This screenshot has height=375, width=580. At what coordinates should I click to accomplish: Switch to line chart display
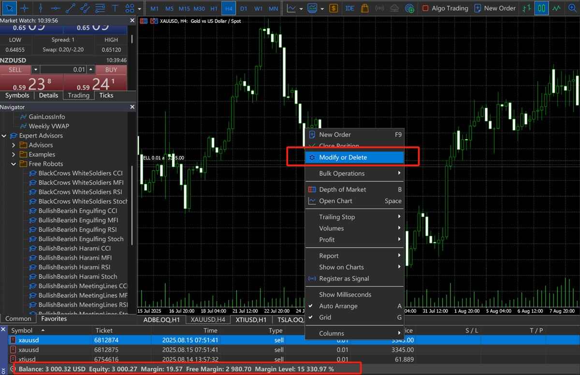click(x=557, y=8)
